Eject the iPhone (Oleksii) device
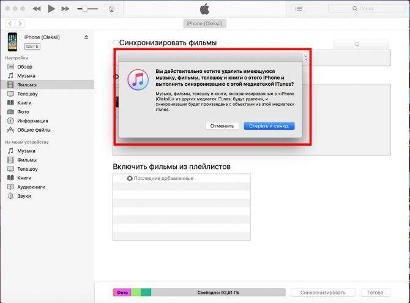The height and width of the screenshot is (303, 410). pyautogui.click(x=86, y=37)
